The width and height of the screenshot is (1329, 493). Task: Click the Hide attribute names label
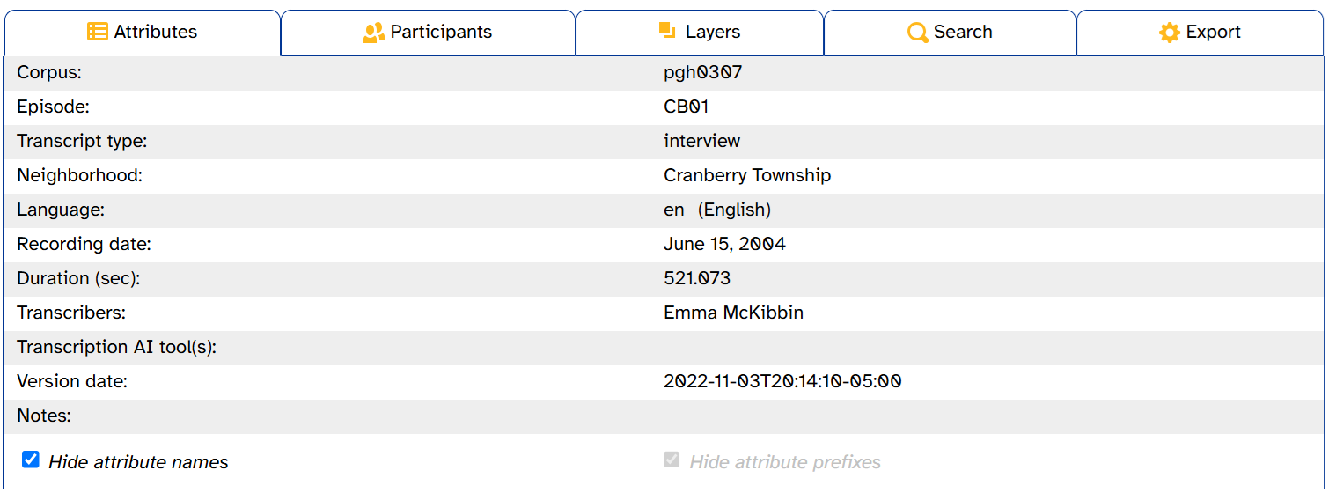138,462
